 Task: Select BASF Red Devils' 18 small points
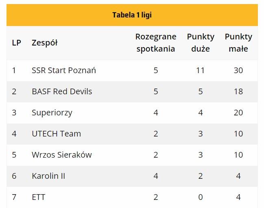238,91
